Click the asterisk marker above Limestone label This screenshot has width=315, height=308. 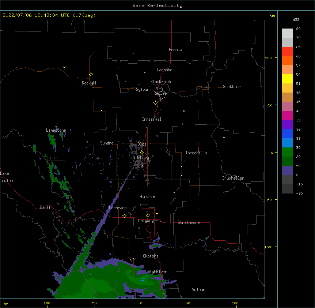coord(56,127)
